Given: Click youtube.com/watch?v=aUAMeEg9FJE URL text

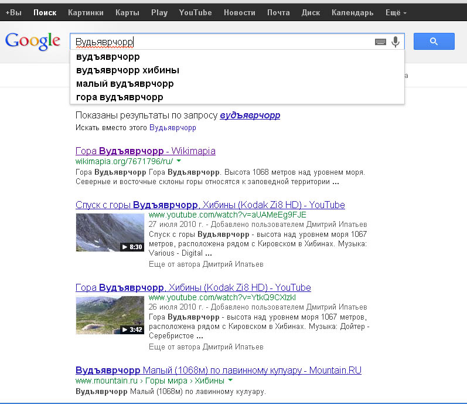Looking at the screenshot, I should [227, 215].
